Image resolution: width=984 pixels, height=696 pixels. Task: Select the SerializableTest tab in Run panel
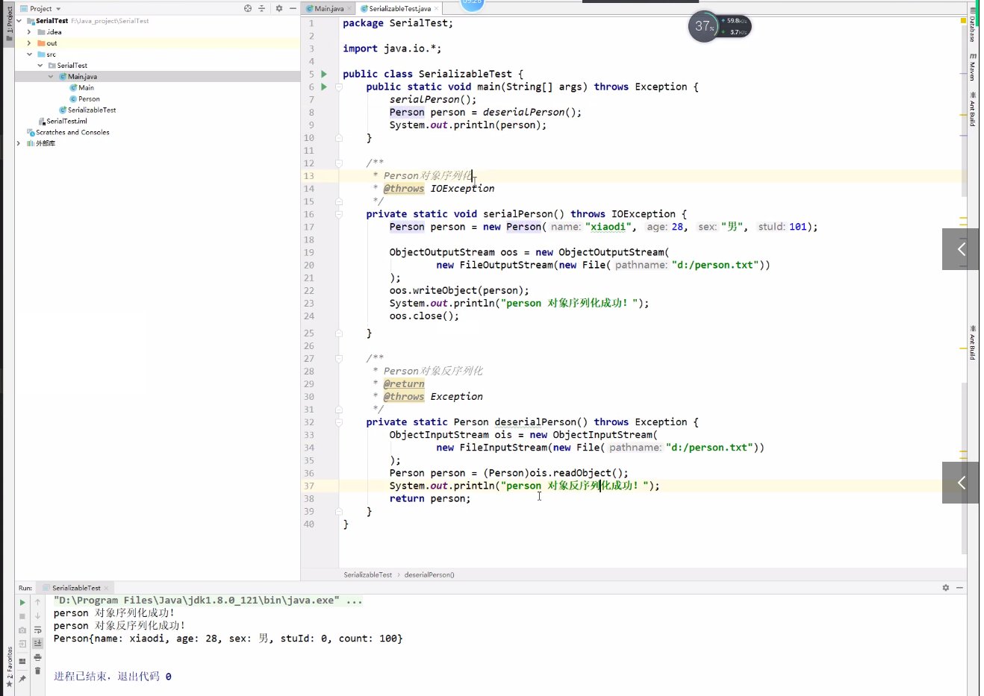click(75, 588)
